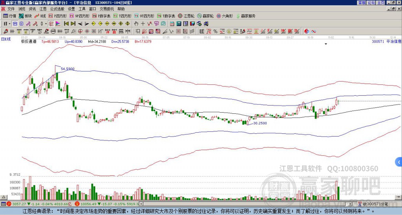Click the 300571 平治信息 stock label
Screen dimensions: 402x215
(386, 41)
